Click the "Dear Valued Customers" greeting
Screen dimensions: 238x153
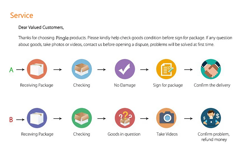click(41, 27)
